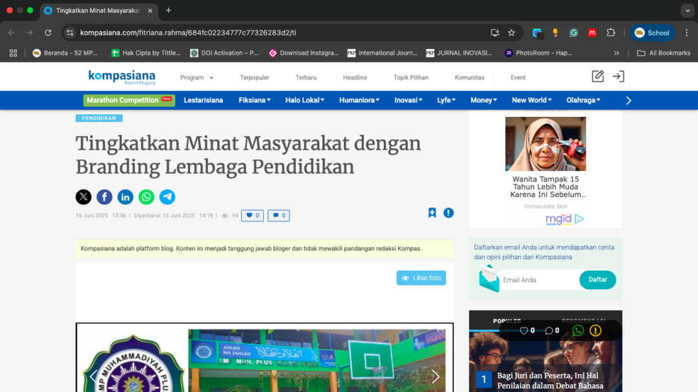Image resolution: width=698 pixels, height=392 pixels.
Task: Open the Wanita Tampak 15 Tahun ad thumbnail
Action: 545,144
